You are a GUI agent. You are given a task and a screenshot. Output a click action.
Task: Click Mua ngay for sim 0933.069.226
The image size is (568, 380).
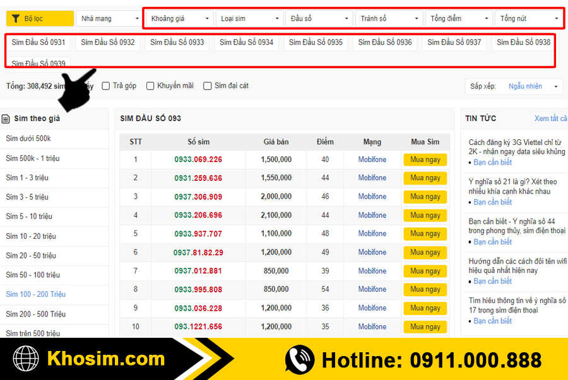(425, 159)
